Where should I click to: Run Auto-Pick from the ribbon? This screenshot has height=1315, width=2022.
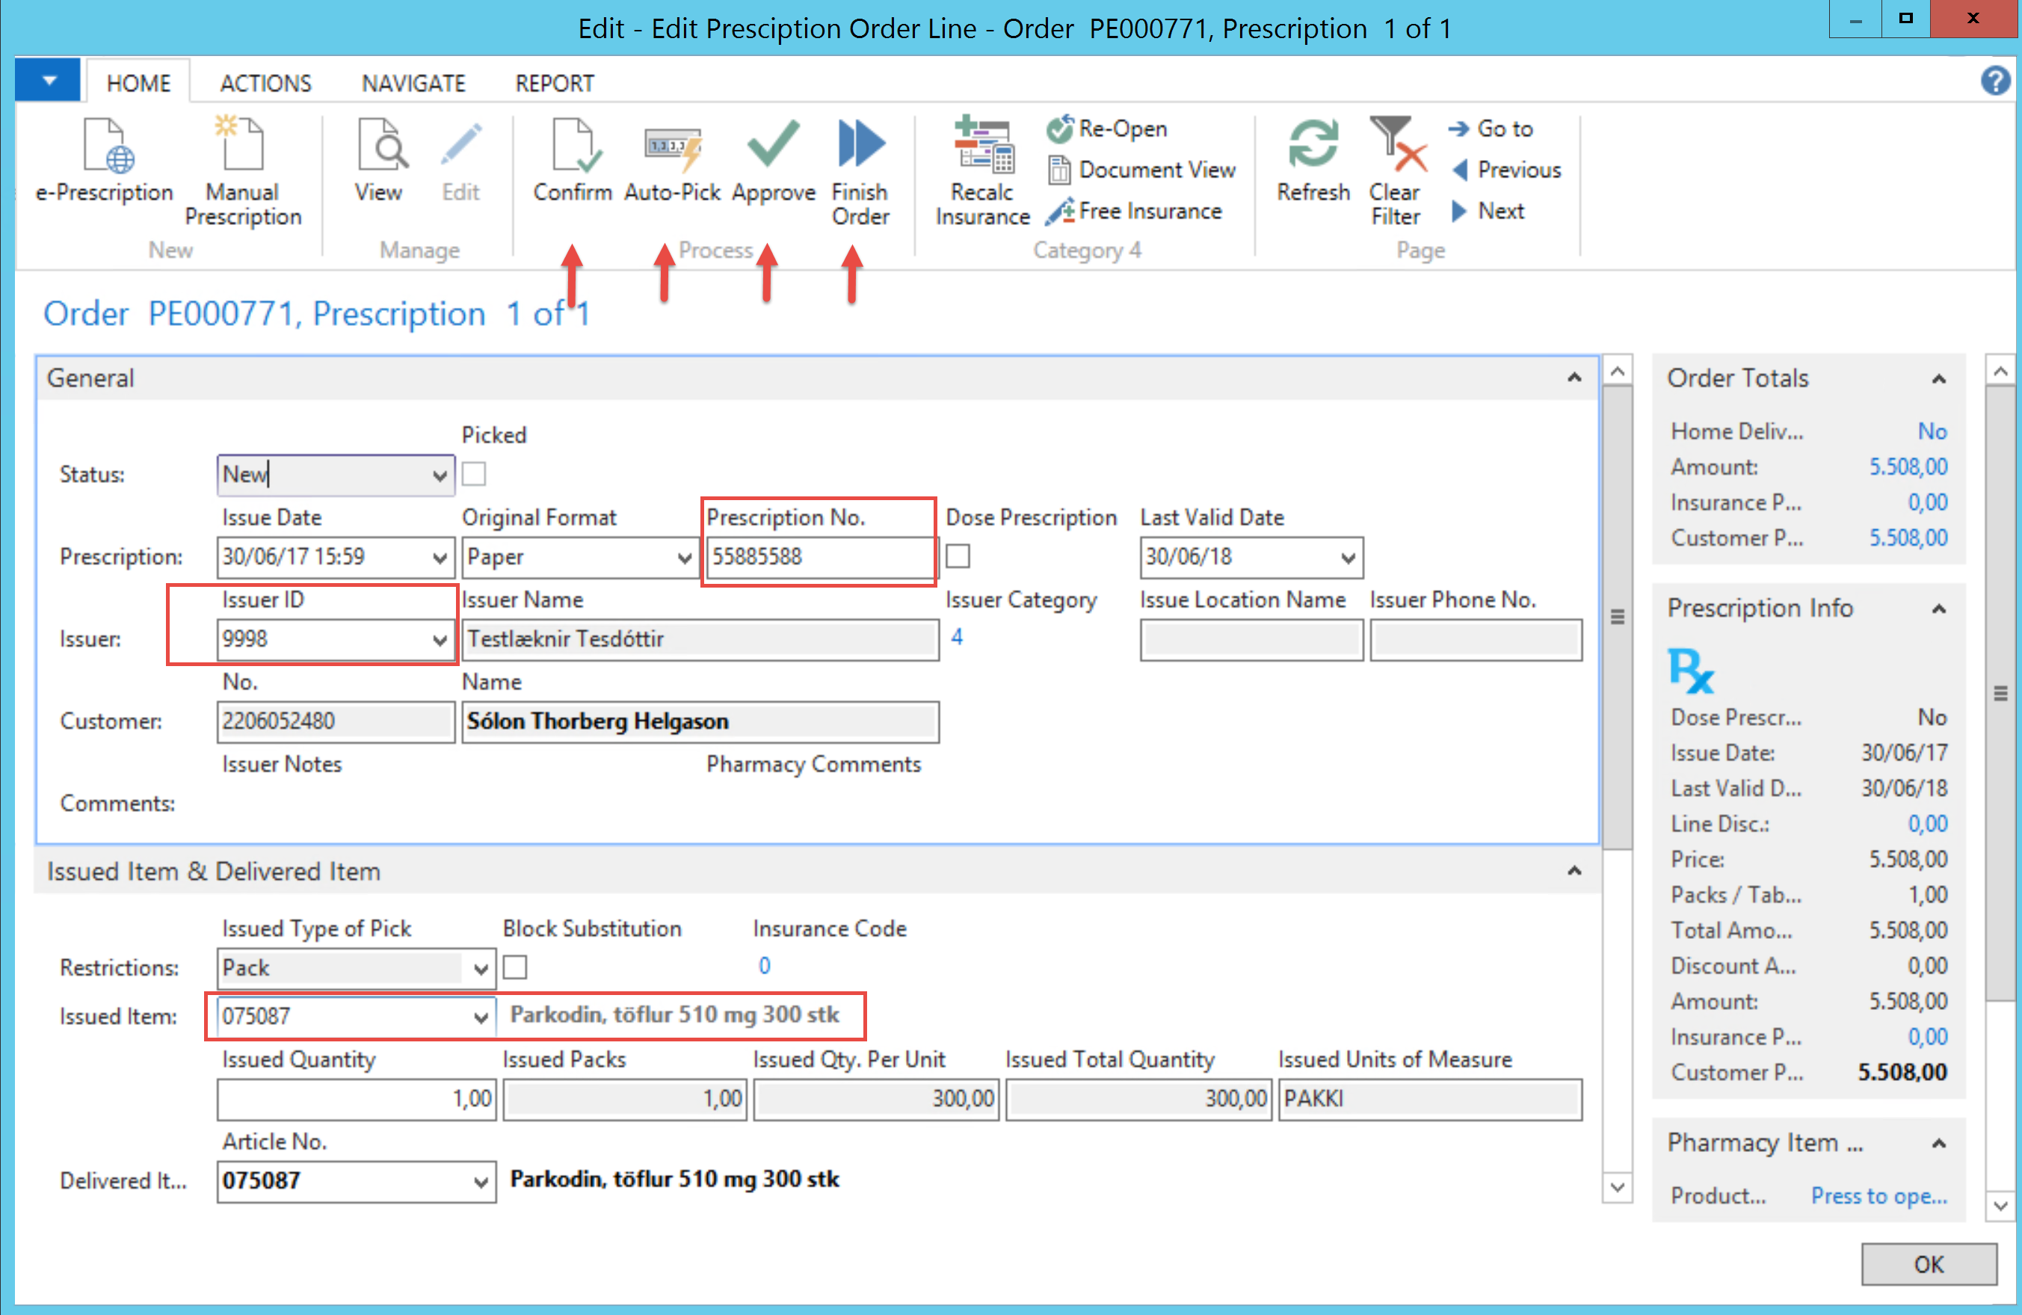tap(672, 147)
